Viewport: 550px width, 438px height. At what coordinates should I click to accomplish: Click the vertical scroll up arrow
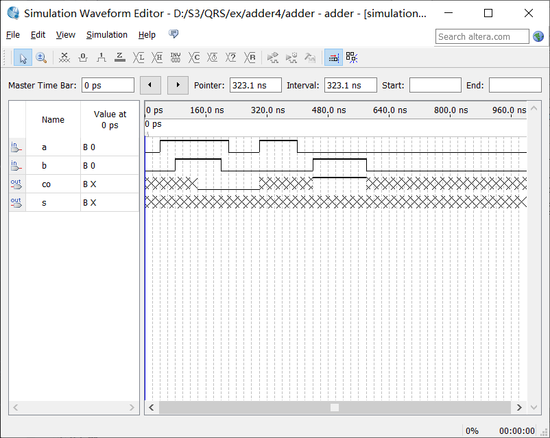[x=534, y=108]
